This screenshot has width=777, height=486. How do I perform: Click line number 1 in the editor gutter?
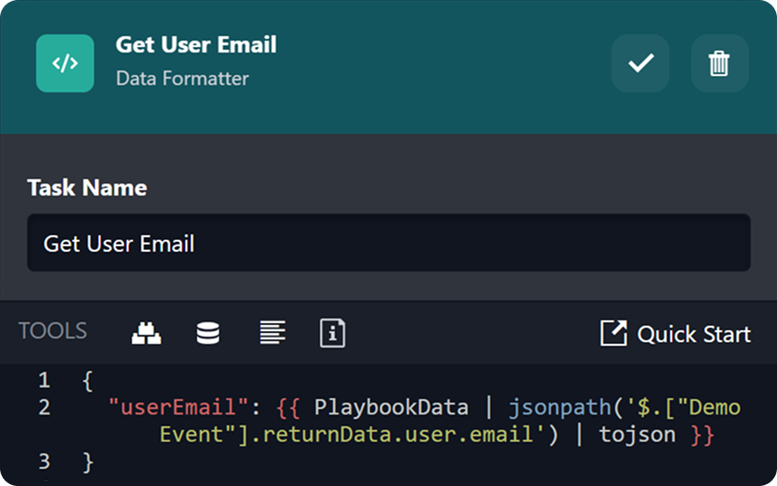(x=44, y=380)
